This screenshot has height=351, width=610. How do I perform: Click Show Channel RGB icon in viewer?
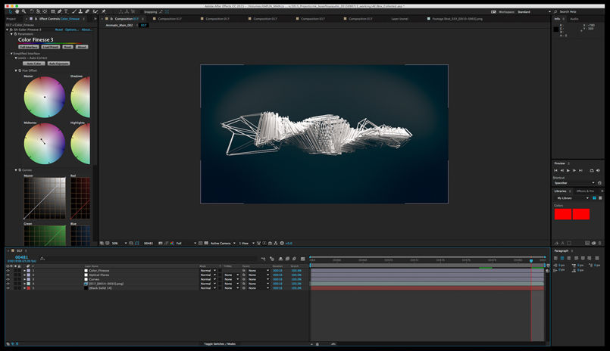[171, 243]
